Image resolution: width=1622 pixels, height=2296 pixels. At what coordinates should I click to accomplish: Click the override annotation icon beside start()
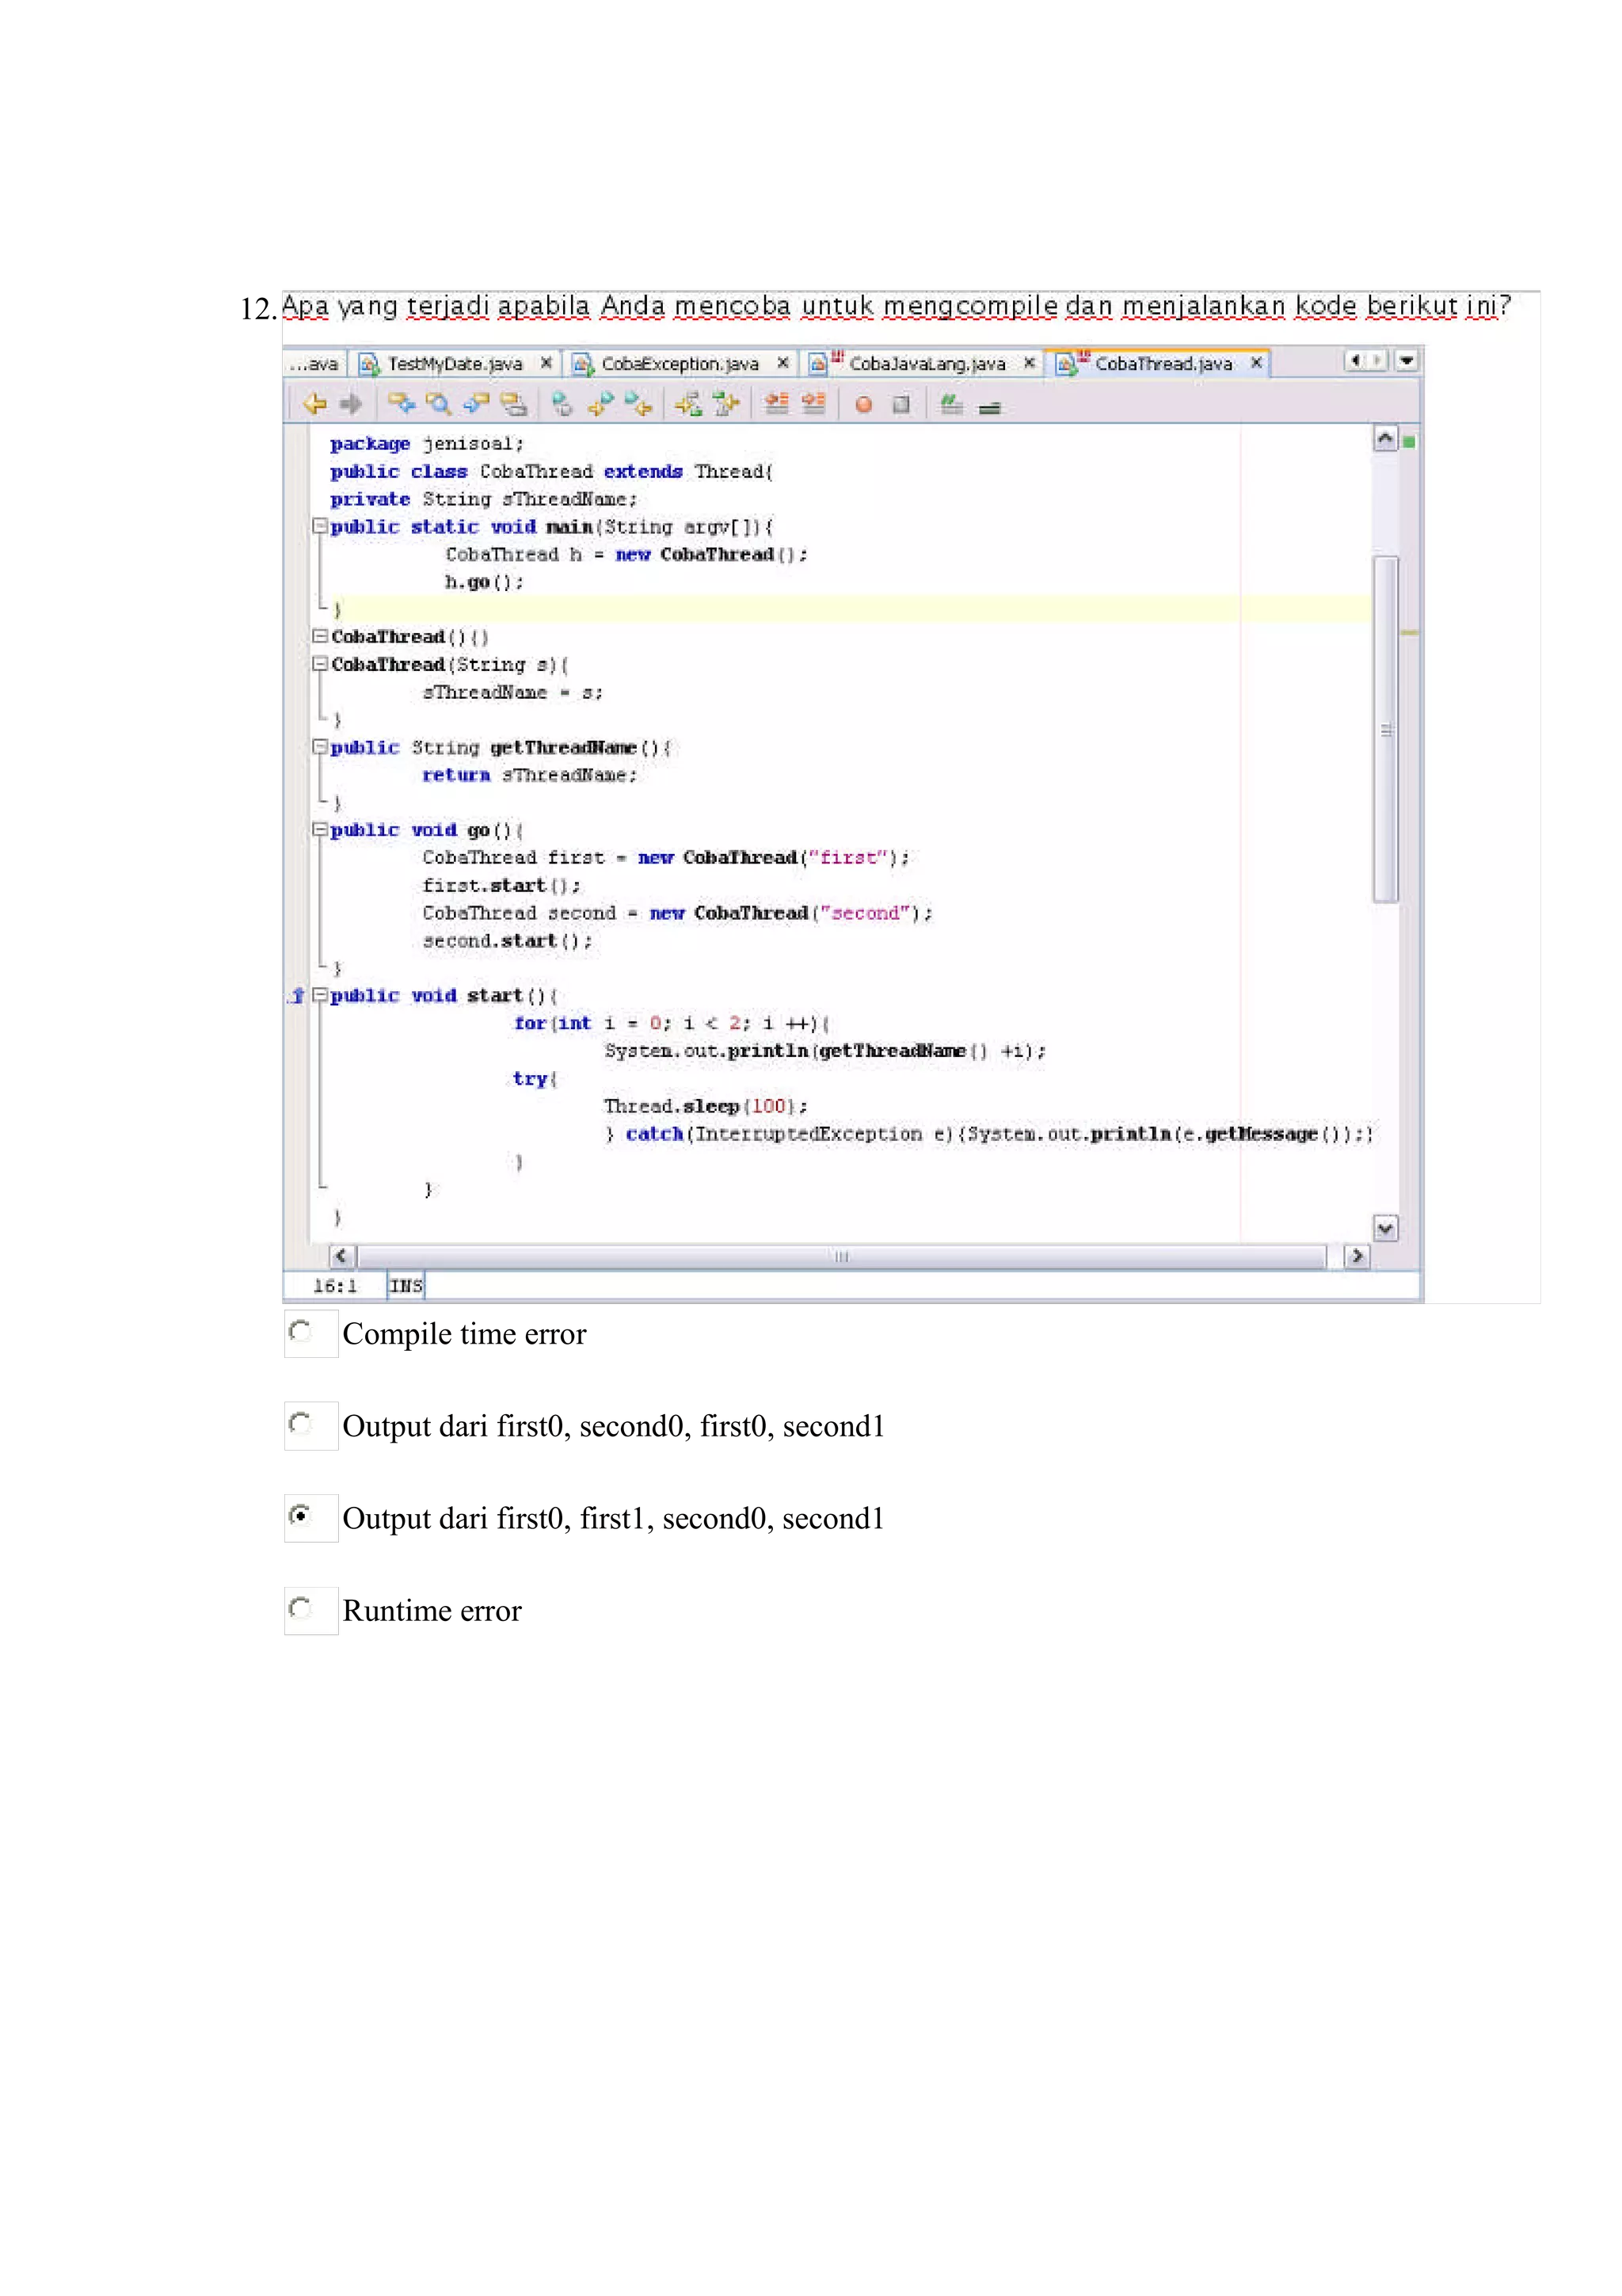pos(297,996)
